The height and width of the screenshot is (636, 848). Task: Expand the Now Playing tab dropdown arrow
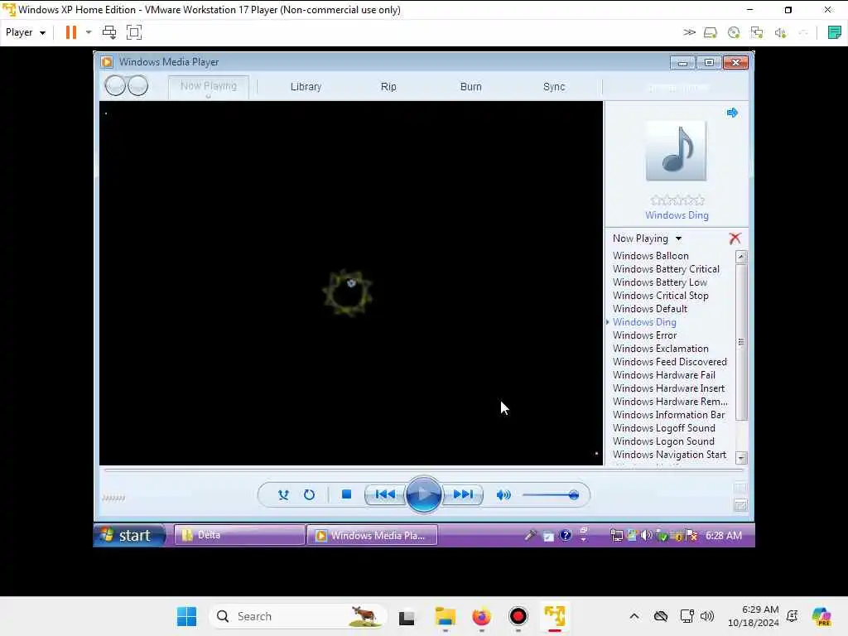click(x=208, y=96)
